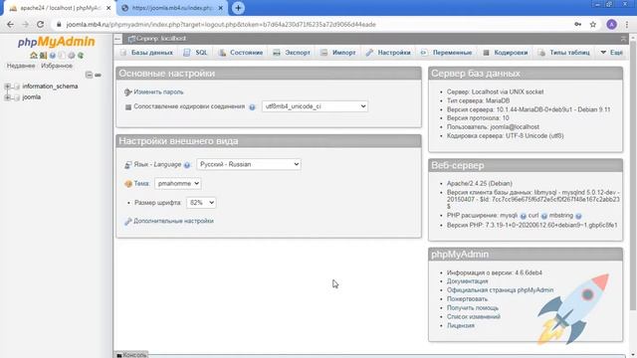
Task: Reload the page in the browser
Action: pyautogui.click(x=40, y=24)
